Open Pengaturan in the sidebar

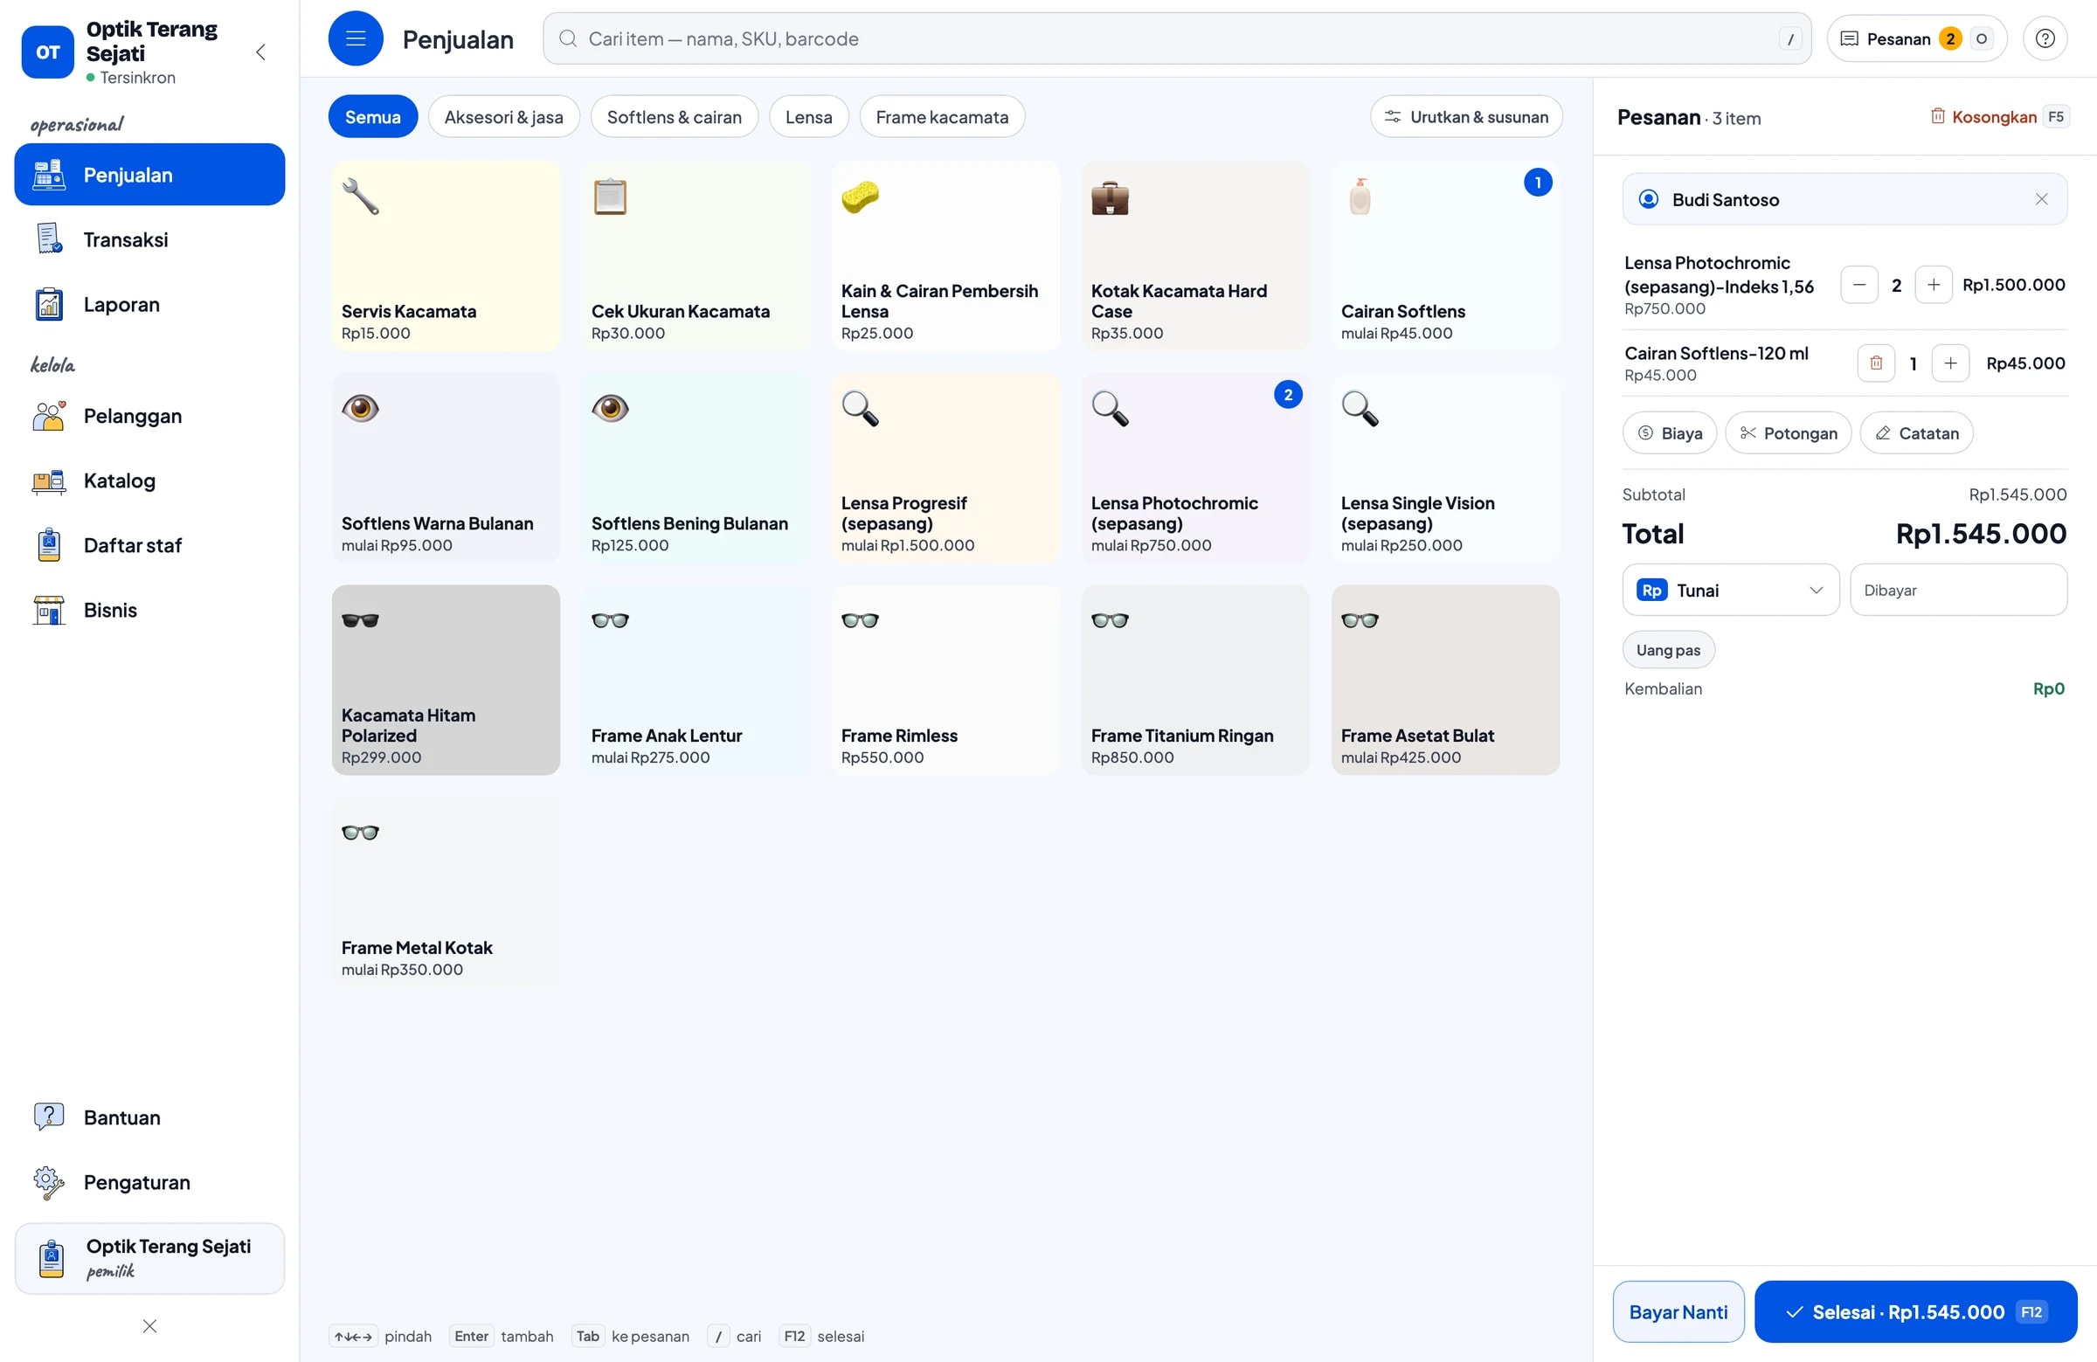[x=149, y=1181]
